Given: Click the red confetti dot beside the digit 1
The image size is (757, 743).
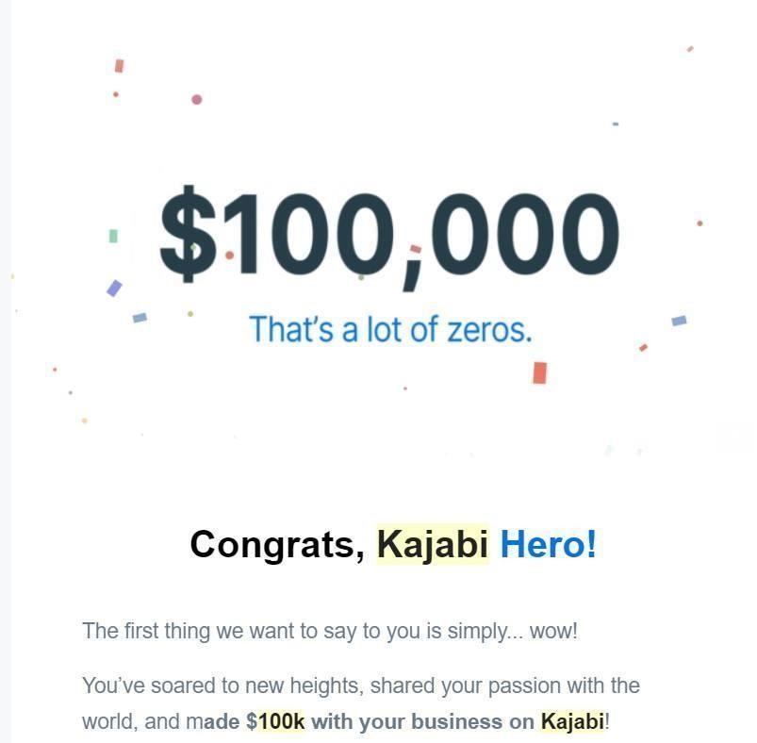Looking at the screenshot, I should point(230,255).
